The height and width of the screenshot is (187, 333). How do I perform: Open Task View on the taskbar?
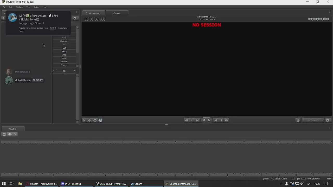[x=11, y=184]
